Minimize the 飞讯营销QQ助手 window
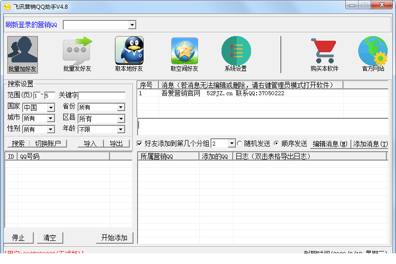The image size is (396, 264). (352, 5)
